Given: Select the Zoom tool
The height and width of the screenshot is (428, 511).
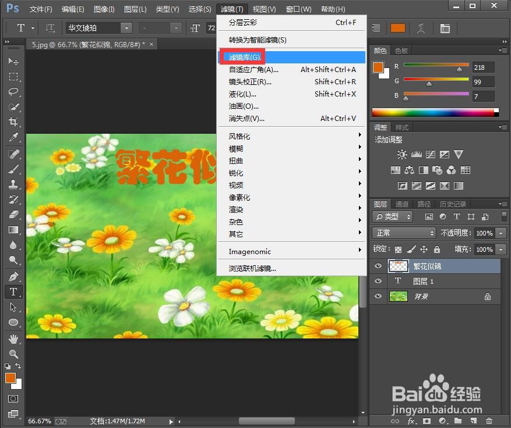Looking at the screenshot, I should click(x=13, y=354).
